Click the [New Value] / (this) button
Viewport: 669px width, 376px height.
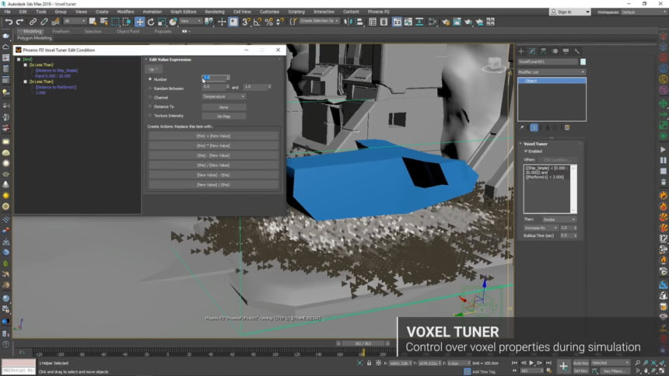pyautogui.click(x=213, y=185)
